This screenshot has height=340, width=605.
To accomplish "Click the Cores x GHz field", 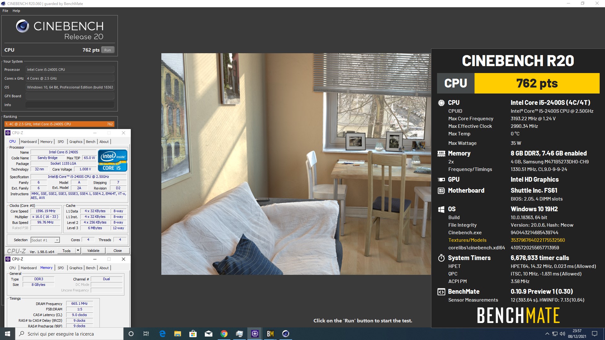I will pyautogui.click(x=70, y=78).
